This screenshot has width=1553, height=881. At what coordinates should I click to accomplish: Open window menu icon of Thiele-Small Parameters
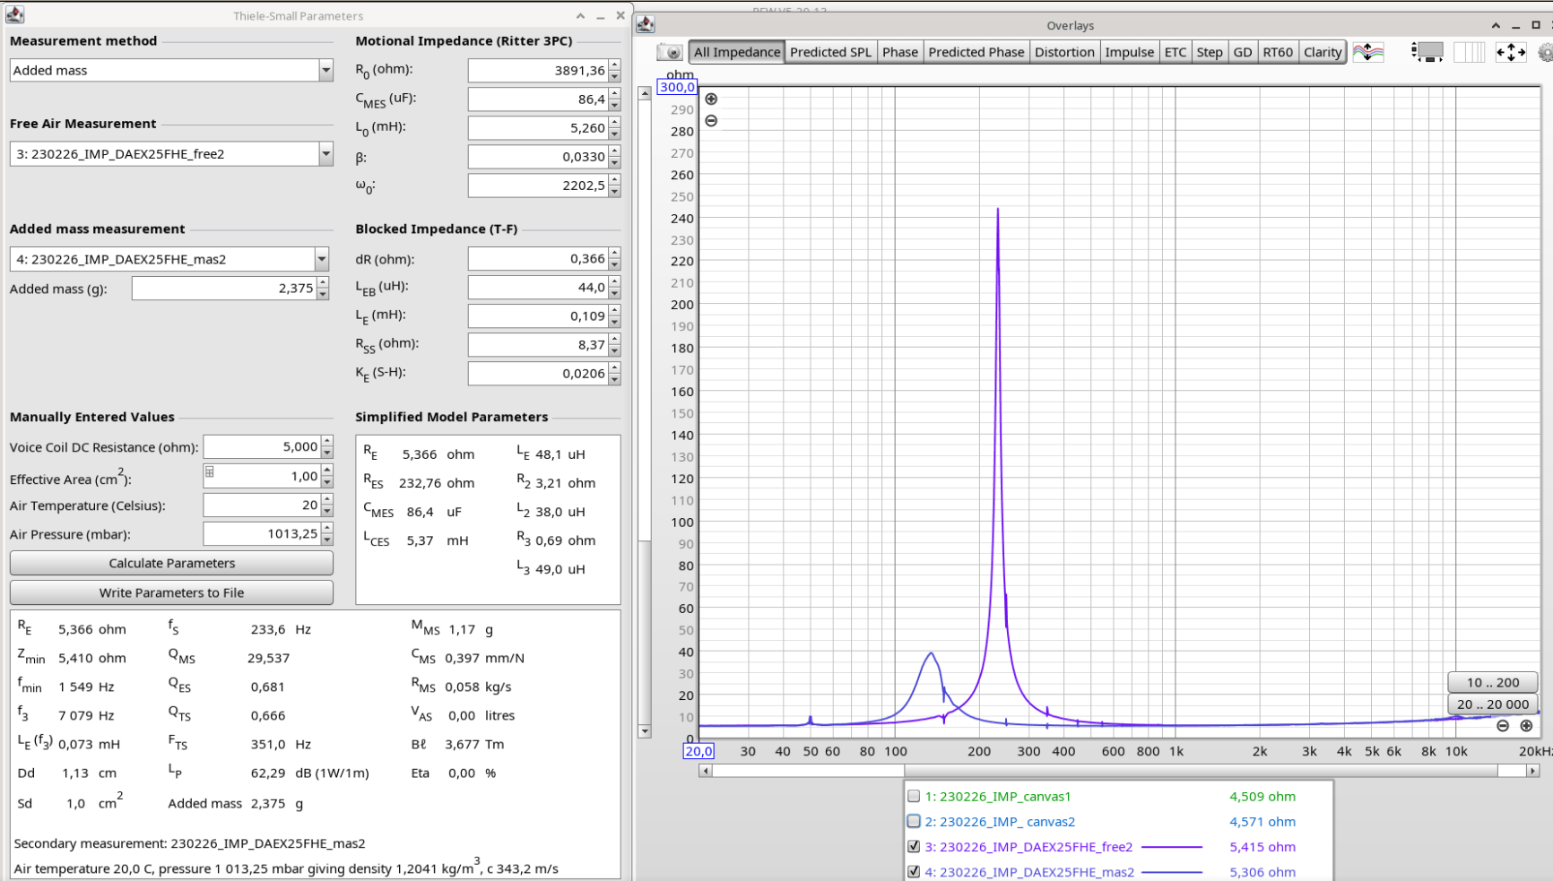tap(14, 15)
